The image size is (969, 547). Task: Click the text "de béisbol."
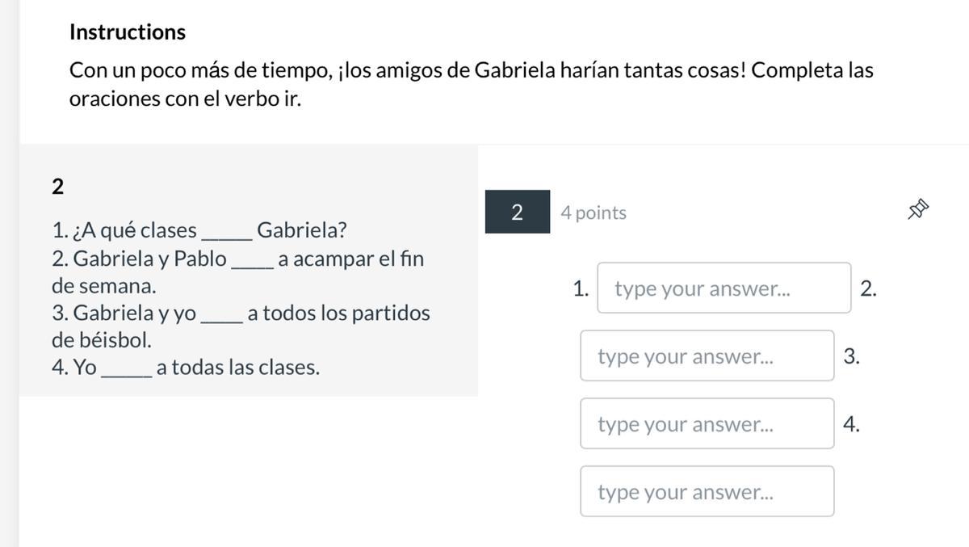click(101, 340)
